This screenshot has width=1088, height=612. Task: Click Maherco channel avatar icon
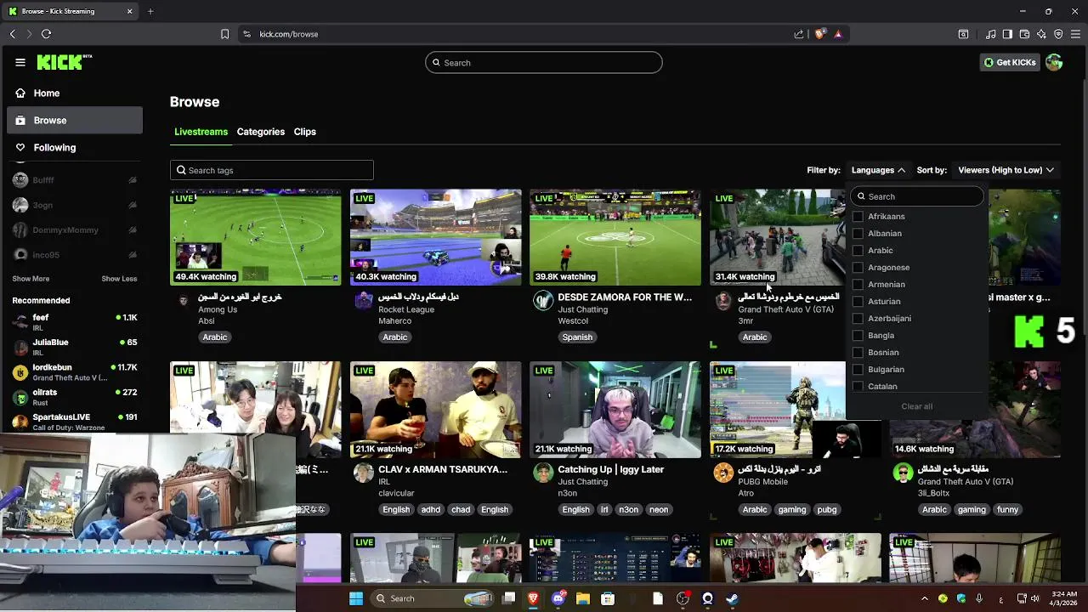364,301
